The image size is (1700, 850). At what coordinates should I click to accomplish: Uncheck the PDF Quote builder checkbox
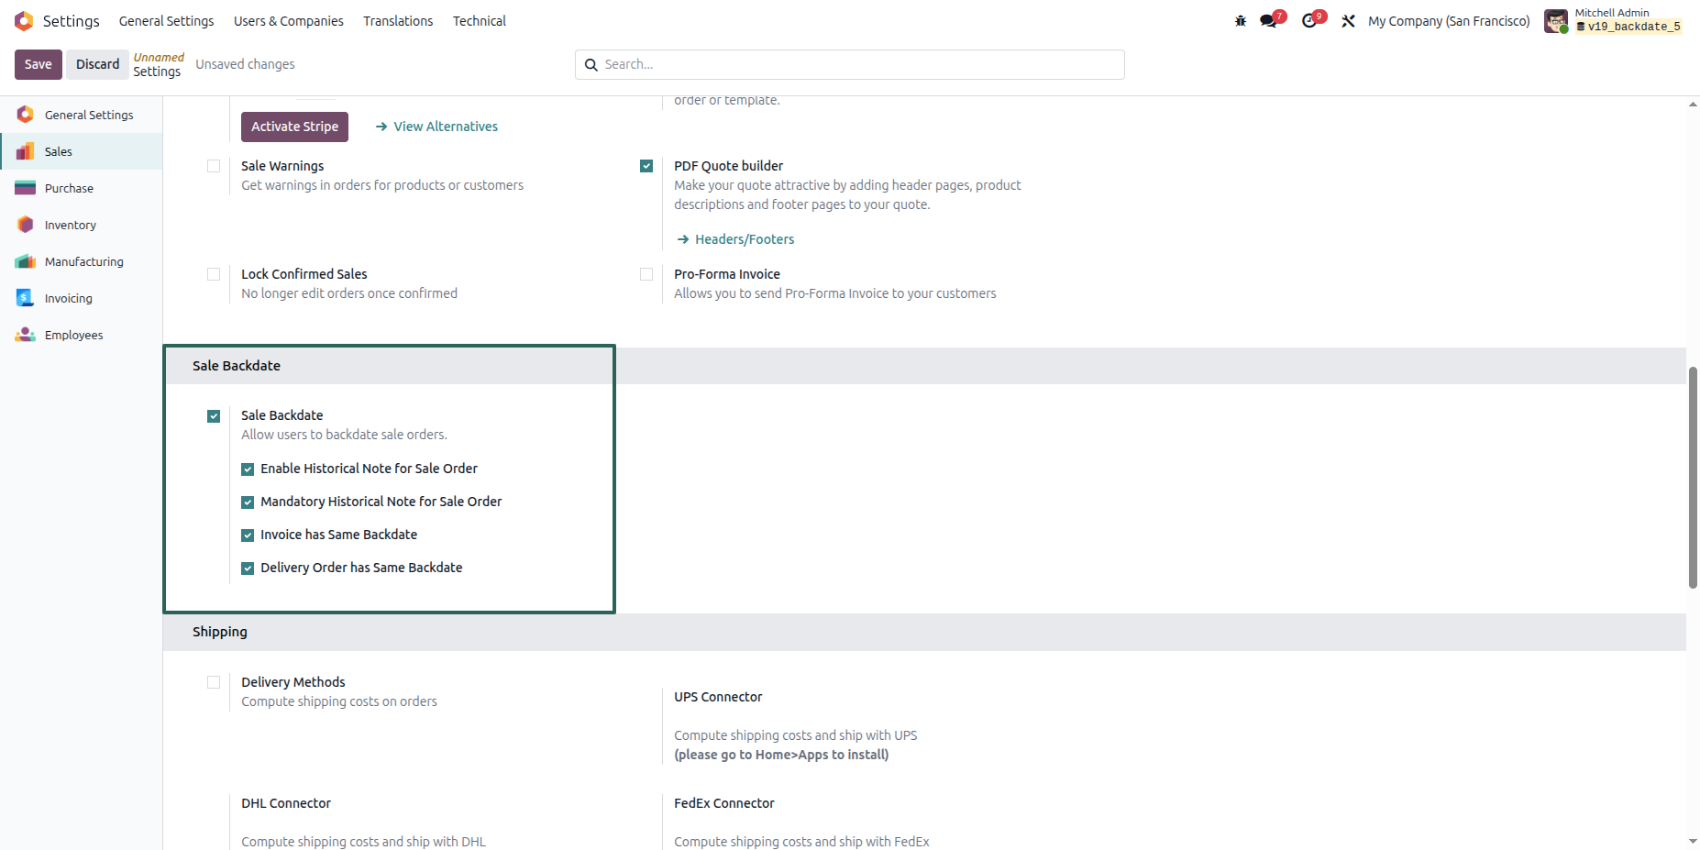646,166
